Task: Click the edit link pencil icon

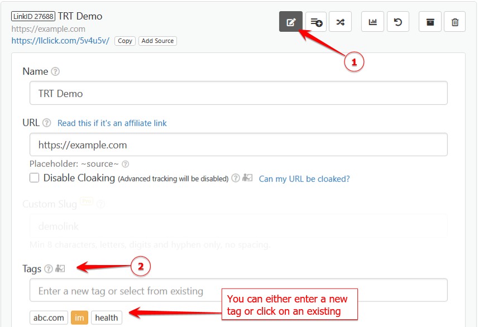Action: [x=290, y=22]
